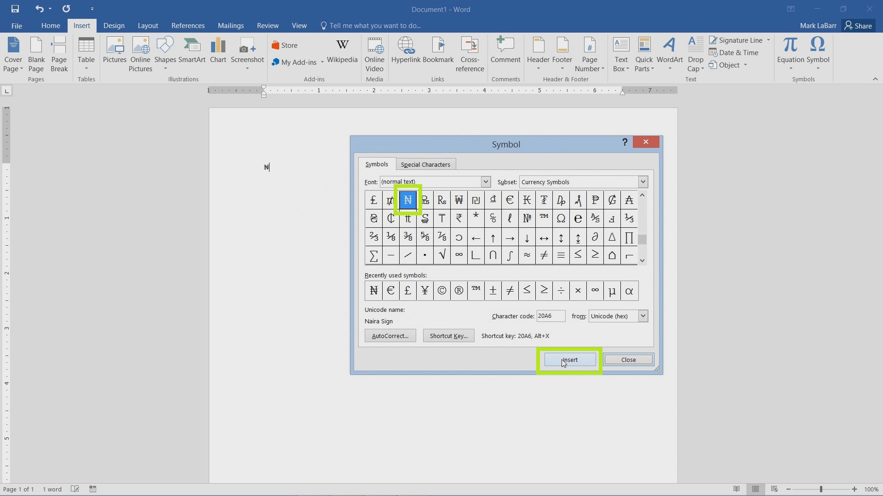Expand the Unicode hex from dropdown
Screen dimensions: 883x496
coord(642,316)
